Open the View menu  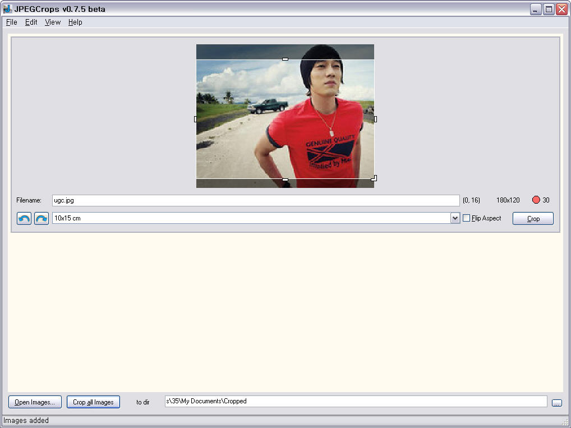click(52, 22)
